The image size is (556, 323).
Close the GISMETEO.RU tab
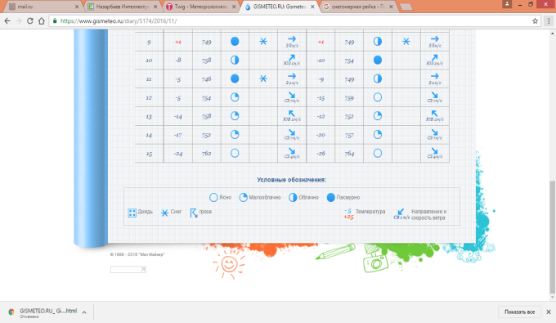coord(312,7)
